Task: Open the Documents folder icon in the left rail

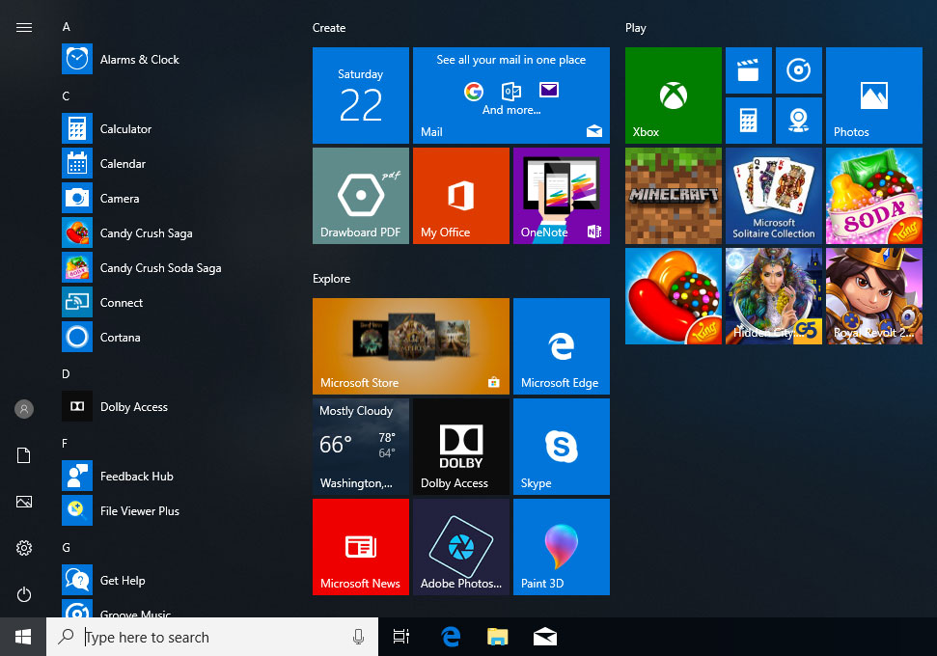Action: [24, 455]
